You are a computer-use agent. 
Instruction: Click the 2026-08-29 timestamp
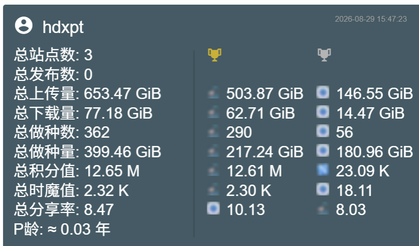pyautogui.click(x=371, y=19)
